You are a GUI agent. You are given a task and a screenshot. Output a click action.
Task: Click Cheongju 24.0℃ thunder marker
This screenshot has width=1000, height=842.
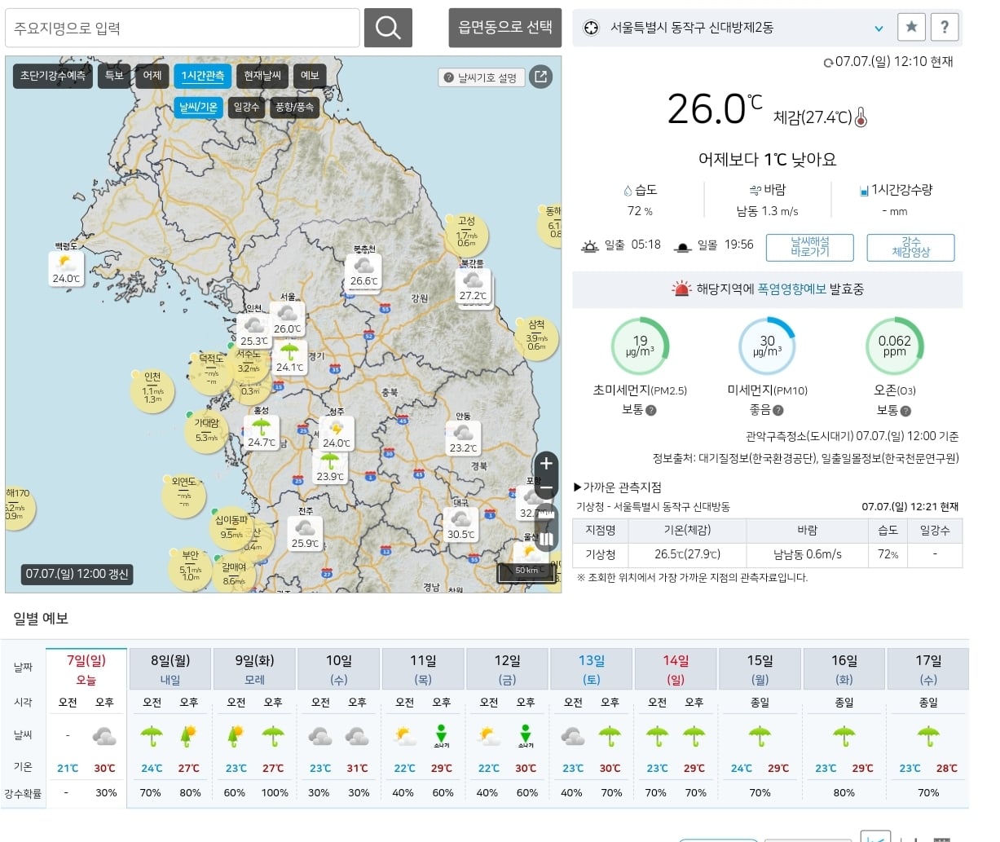pos(336,434)
